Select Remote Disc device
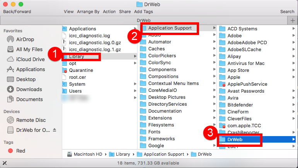298x168 pixels. 26,120
